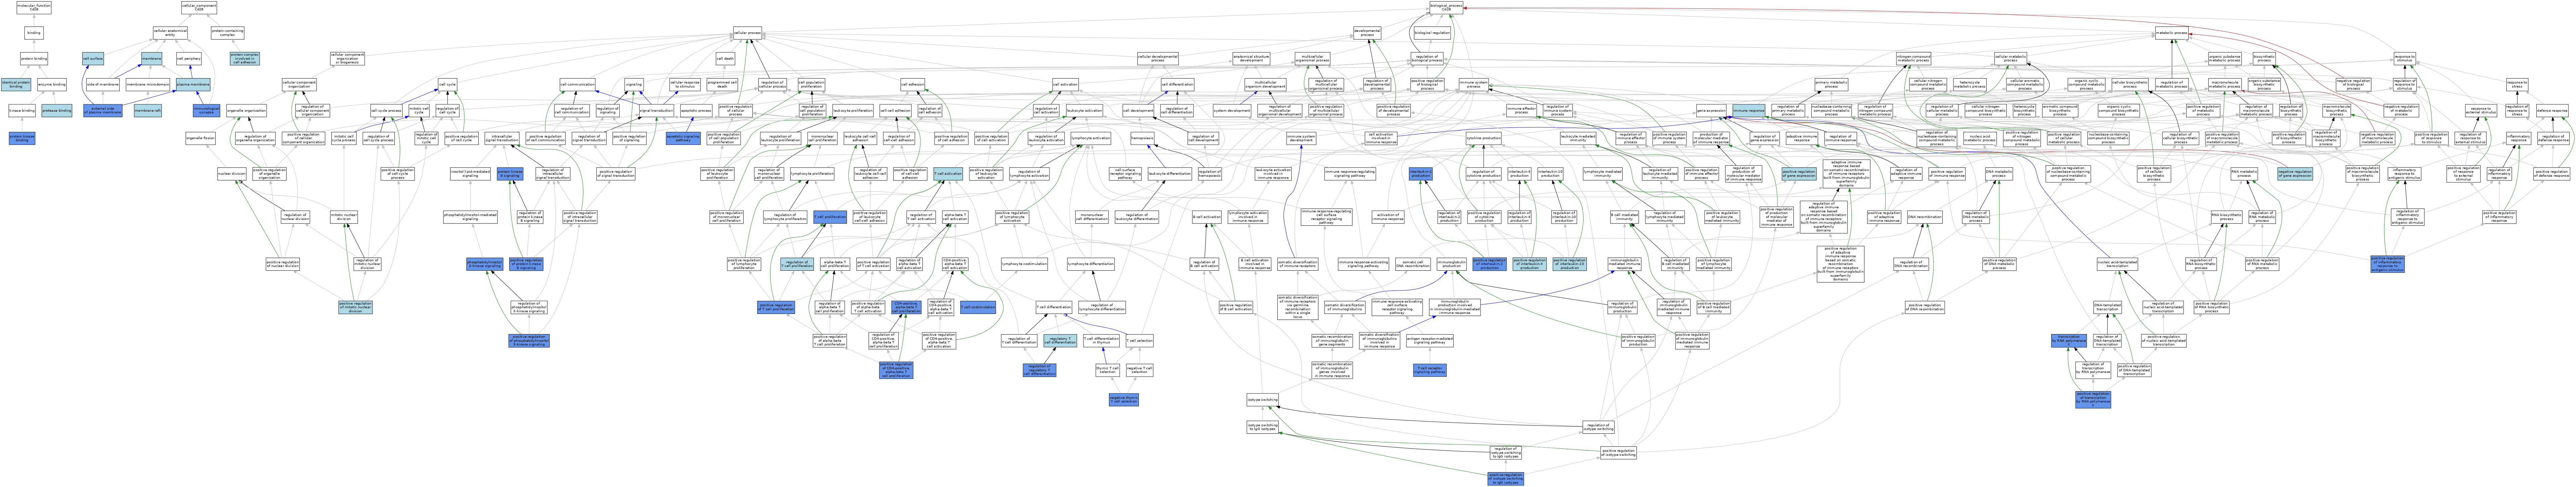Select 'positive regulation of mitotic nuclear division' node

coord(356,308)
